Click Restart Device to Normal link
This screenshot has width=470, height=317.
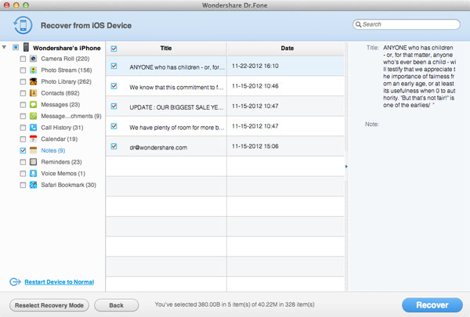(x=60, y=282)
